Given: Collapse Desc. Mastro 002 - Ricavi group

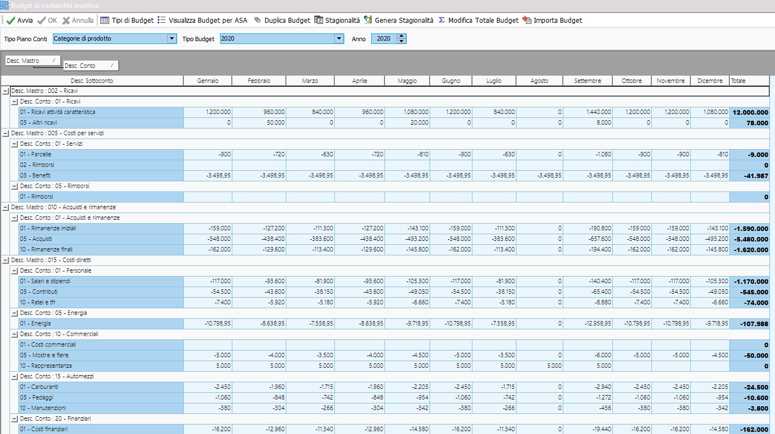Looking at the screenshot, I should coord(6,91).
